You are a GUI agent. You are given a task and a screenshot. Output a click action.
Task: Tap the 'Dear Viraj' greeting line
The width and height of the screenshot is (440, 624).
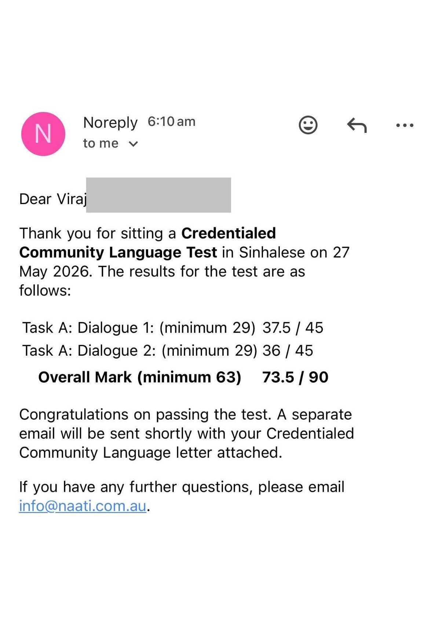[x=53, y=199]
